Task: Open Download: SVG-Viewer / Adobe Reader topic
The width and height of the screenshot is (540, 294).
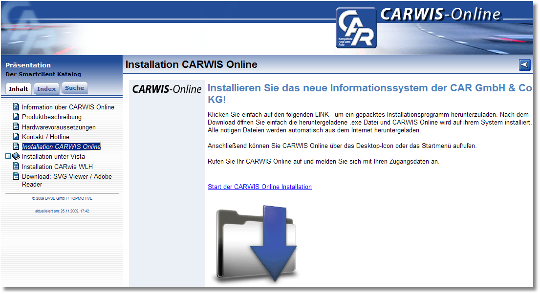Action: coord(67,180)
